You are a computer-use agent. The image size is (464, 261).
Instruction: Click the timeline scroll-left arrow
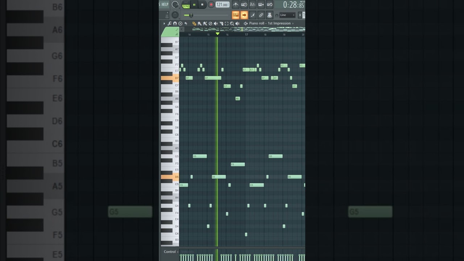pos(182,29)
